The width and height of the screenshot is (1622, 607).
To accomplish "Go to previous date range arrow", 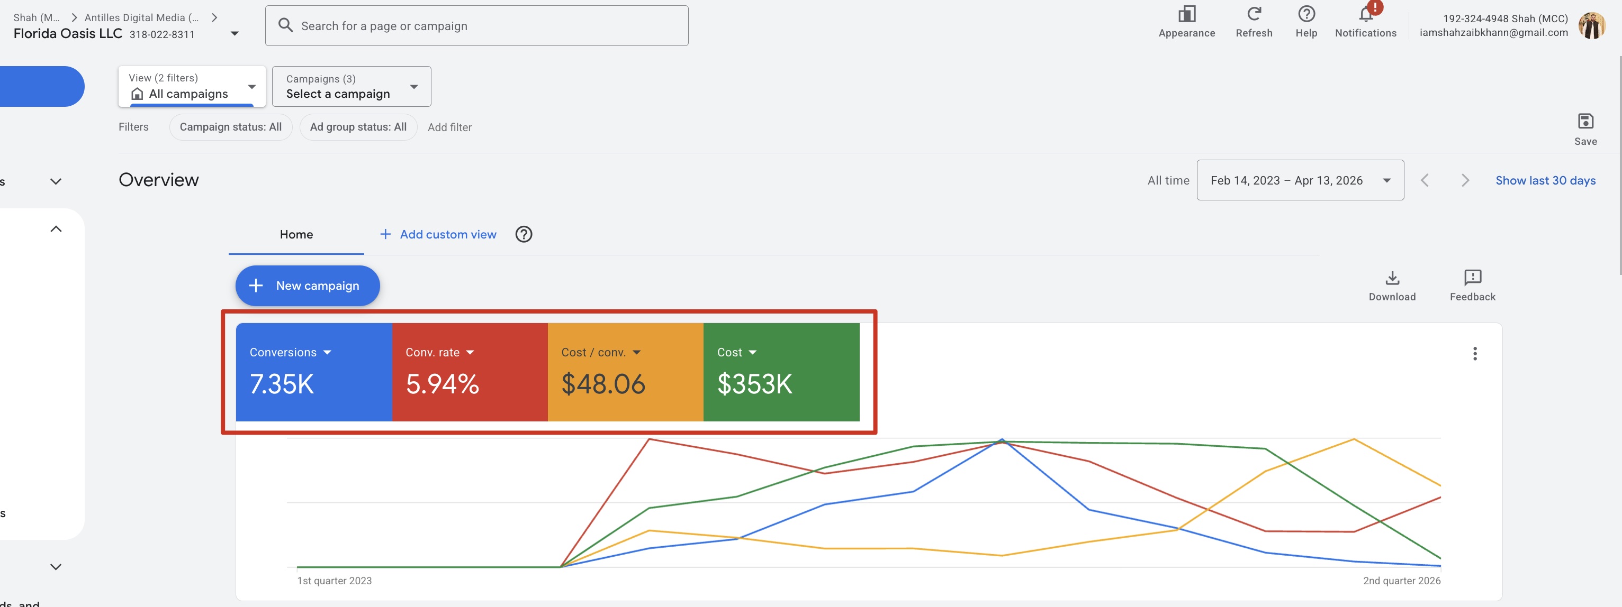I will click(x=1425, y=180).
